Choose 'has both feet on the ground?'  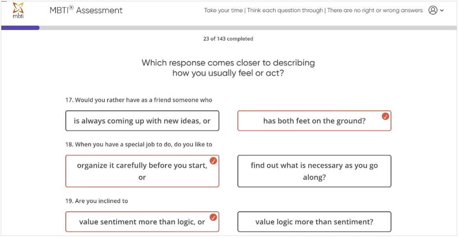coord(314,121)
